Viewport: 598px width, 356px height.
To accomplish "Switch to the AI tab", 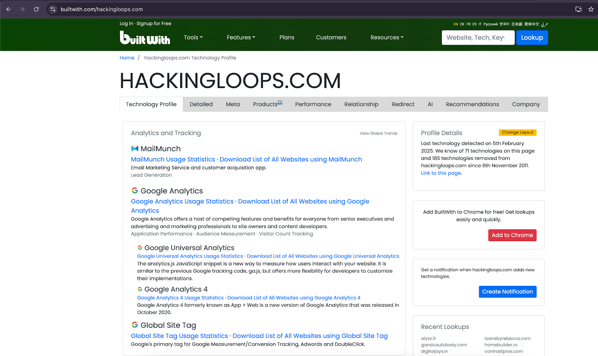I will (430, 104).
